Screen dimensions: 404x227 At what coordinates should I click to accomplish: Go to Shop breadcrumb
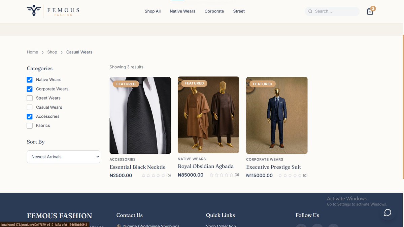point(52,52)
